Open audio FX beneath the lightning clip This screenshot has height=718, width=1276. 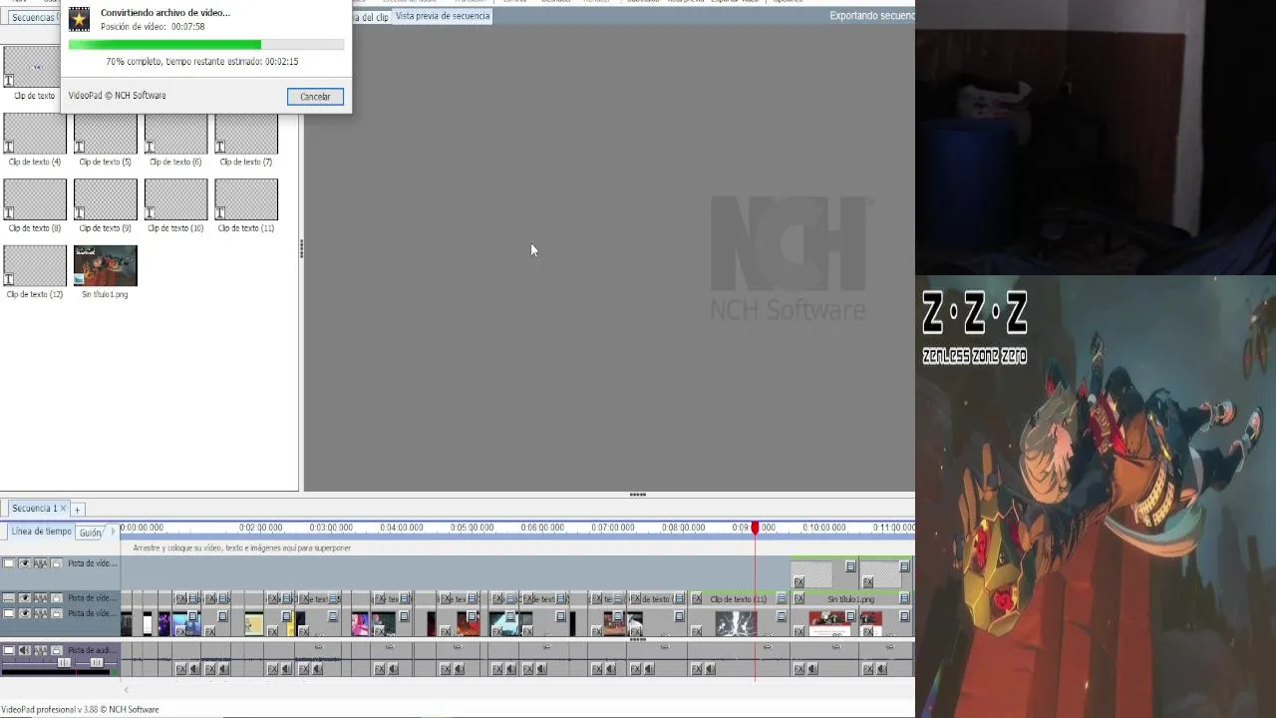[696, 668]
